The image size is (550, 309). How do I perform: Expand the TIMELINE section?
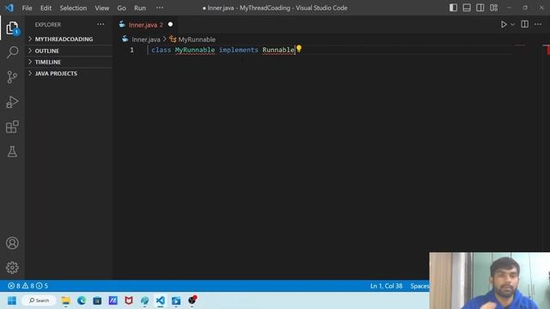pos(69,62)
